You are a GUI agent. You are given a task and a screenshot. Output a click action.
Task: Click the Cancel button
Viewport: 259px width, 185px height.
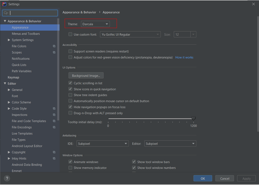225,178
